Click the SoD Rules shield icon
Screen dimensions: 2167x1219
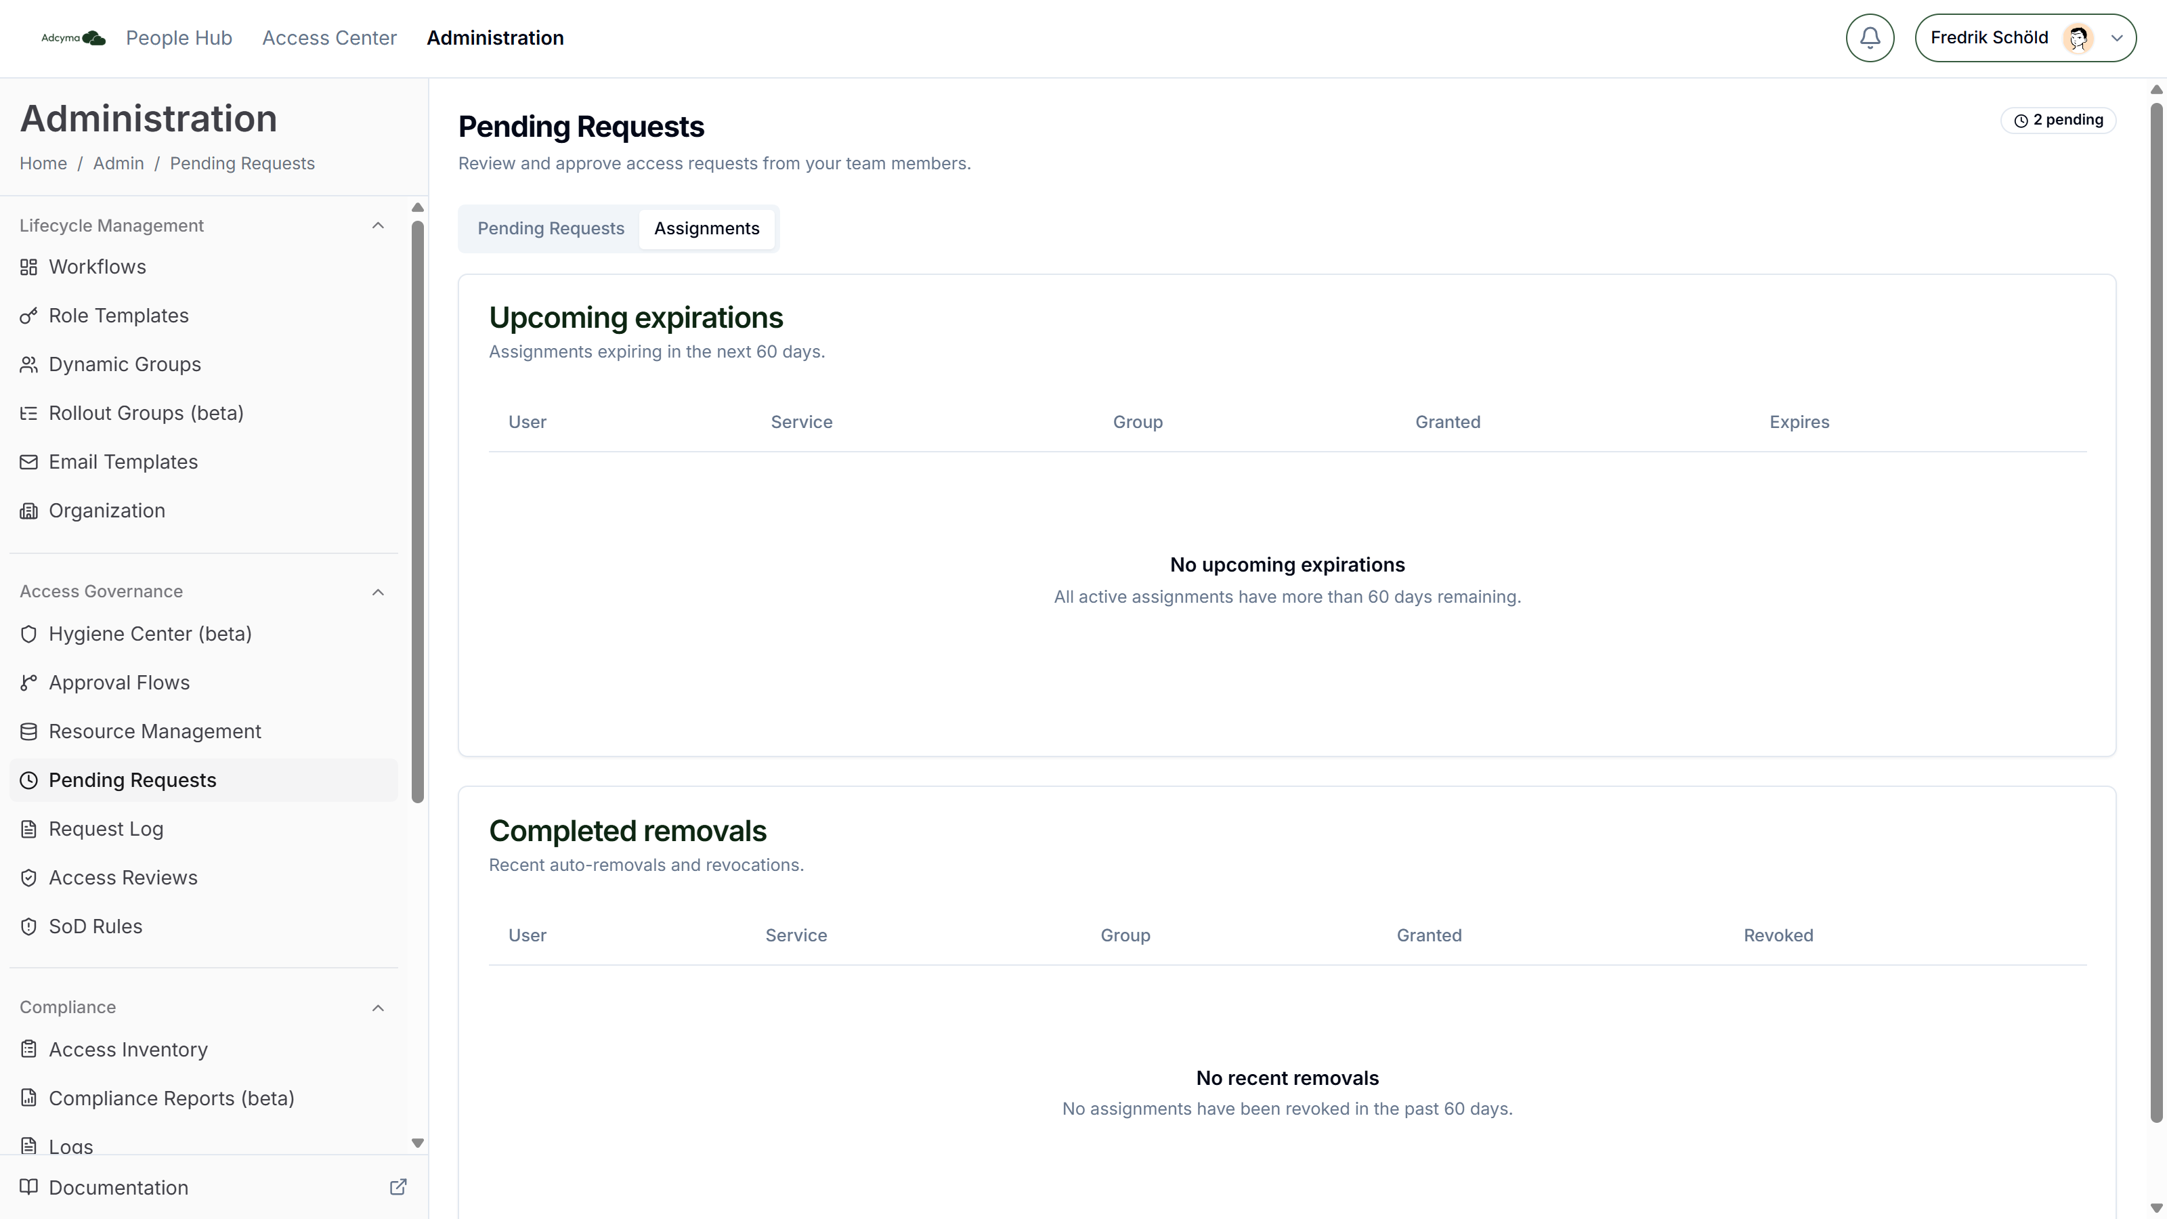[x=28, y=926]
